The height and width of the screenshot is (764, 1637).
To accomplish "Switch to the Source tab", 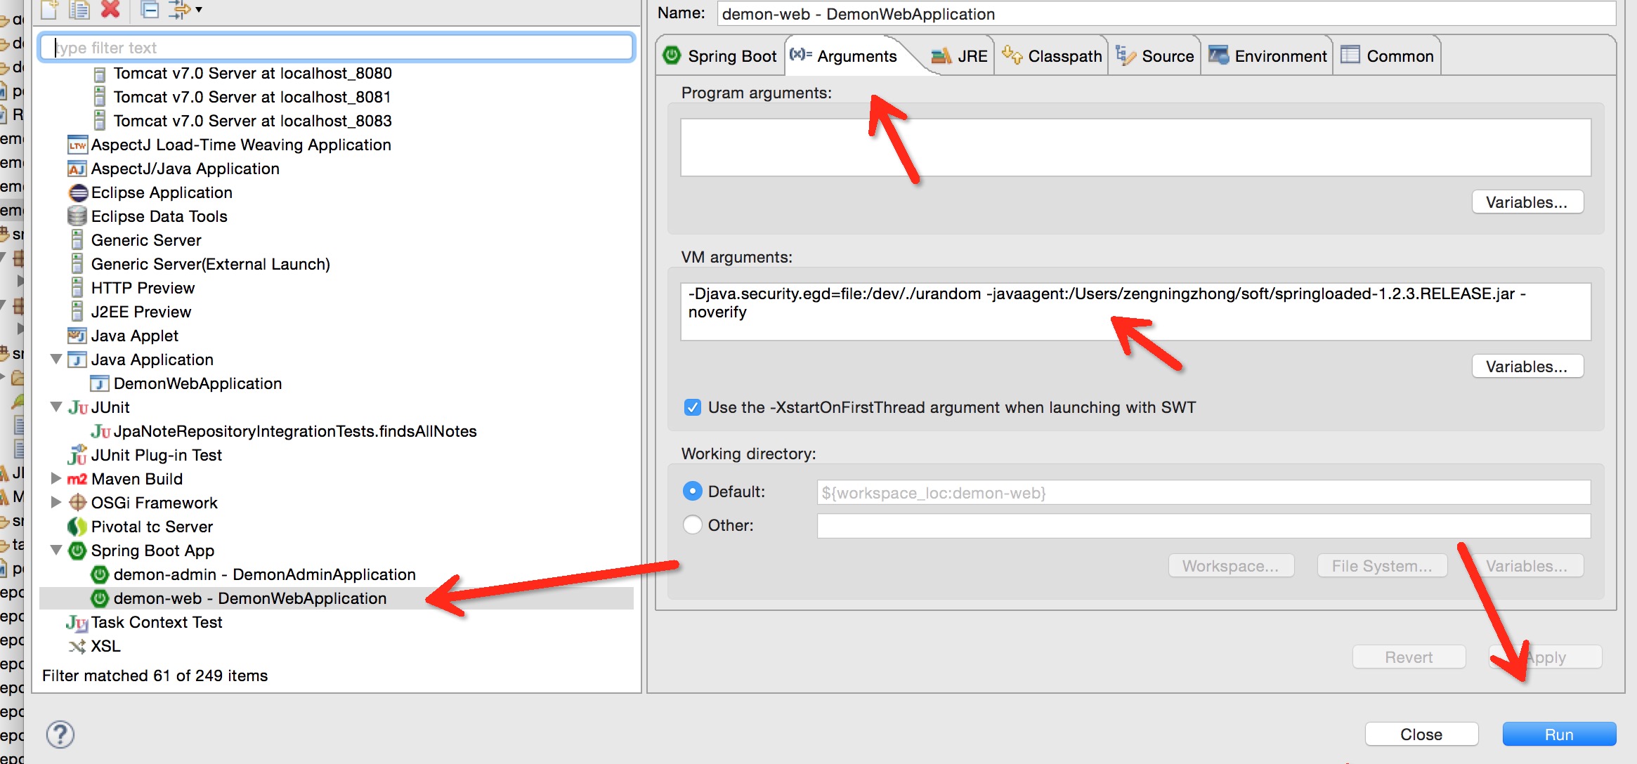I will 1155,56.
